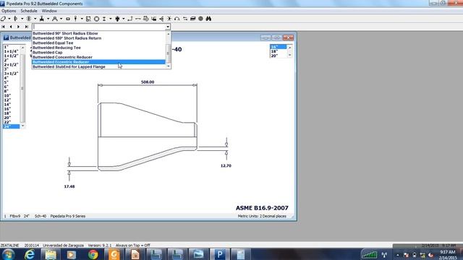Select Buttwelded 90° Short Radius Elbow

(x=98, y=33)
